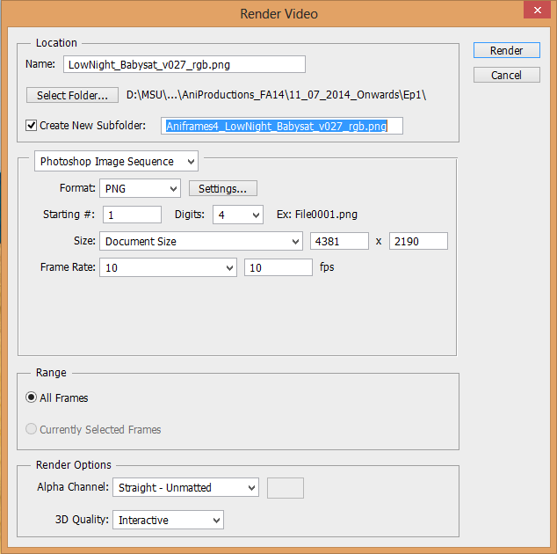The width and height of the screenshot is (557, 554).
Task: Click the alpha matte color swatch
Action: click(x=286, y=488)
